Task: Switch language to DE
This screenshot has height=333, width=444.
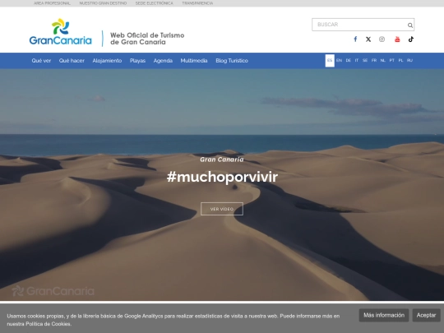Action: click(349, 61)
